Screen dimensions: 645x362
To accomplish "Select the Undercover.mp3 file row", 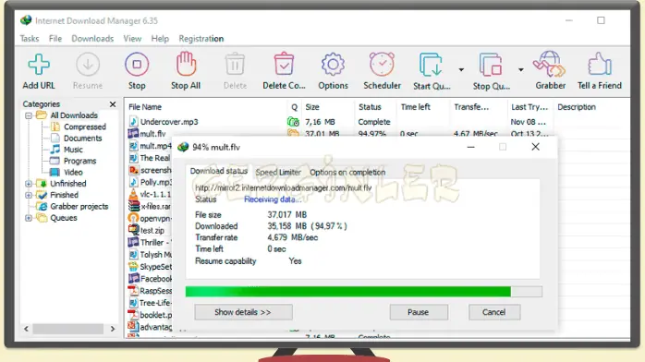I will point(377,122).
